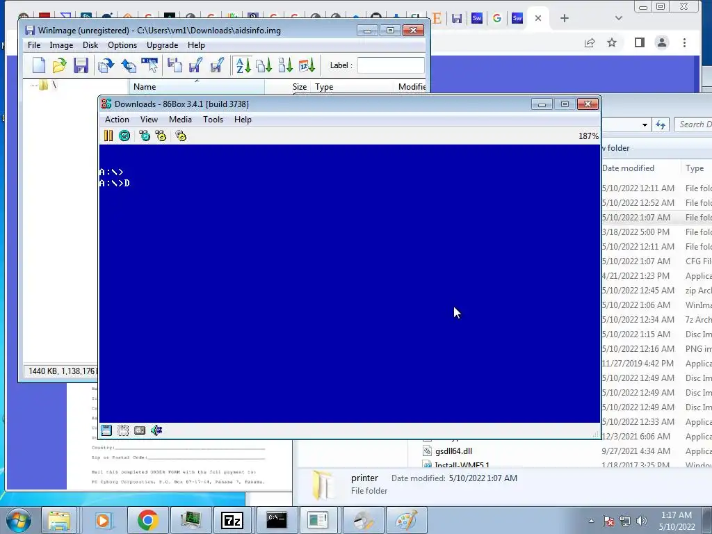Click WinImage item-select cursor toolbar icon
Image resolution: width=712 pixels, height=534 pixels.
[150, 65]
